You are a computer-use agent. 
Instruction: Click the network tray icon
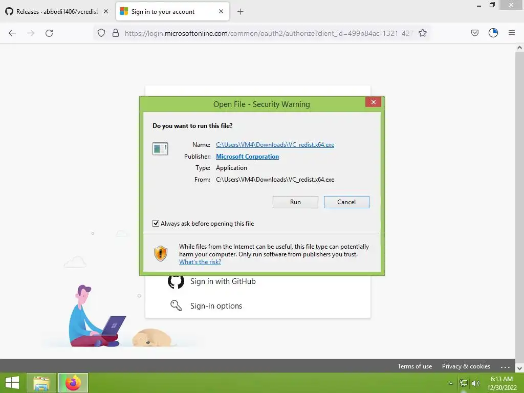464,383
